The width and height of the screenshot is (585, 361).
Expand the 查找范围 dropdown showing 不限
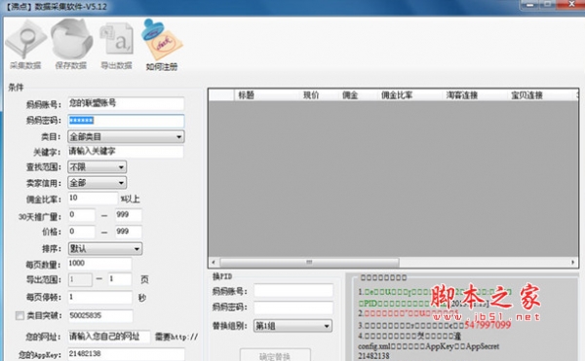[x=97, y=166]
